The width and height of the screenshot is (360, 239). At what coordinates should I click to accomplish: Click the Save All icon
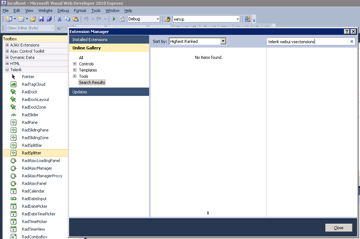pos(49,19)
